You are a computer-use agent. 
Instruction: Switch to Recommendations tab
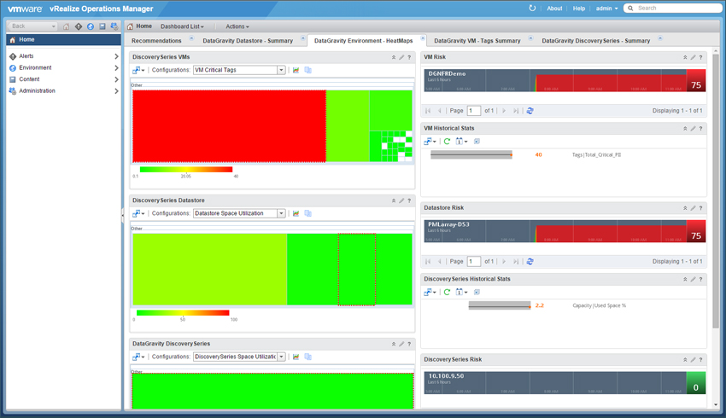[x=156, y=41]
